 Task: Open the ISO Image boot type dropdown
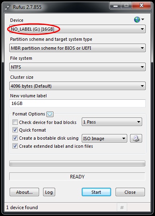click(x=104, y=138)
